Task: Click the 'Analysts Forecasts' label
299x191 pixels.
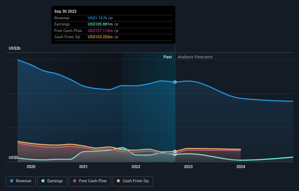Action: pos(195,57)
